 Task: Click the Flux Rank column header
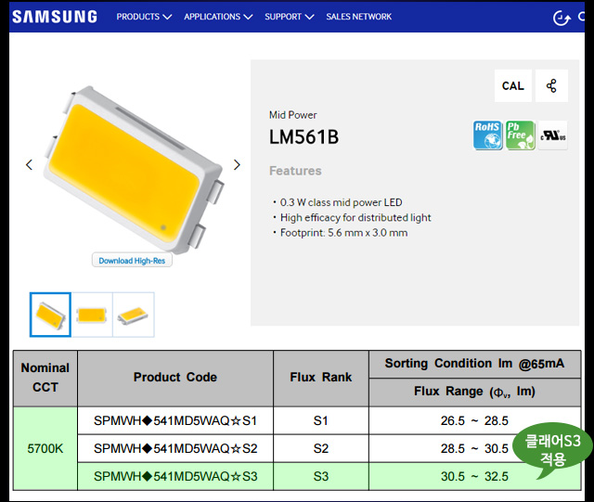321,378
